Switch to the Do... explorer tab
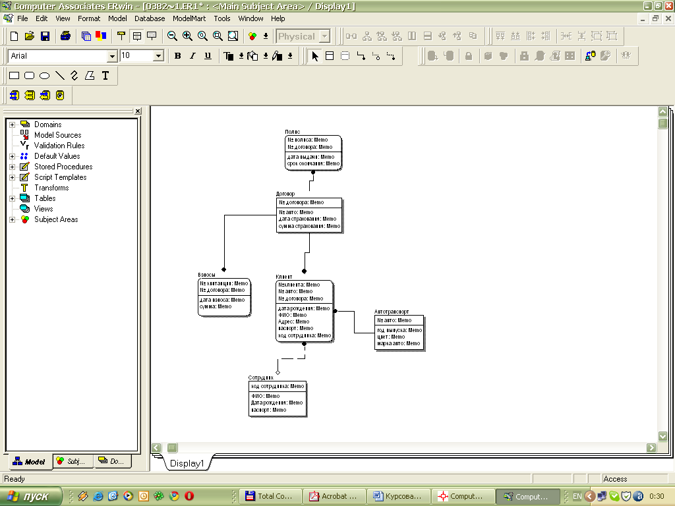 point(111,461)
